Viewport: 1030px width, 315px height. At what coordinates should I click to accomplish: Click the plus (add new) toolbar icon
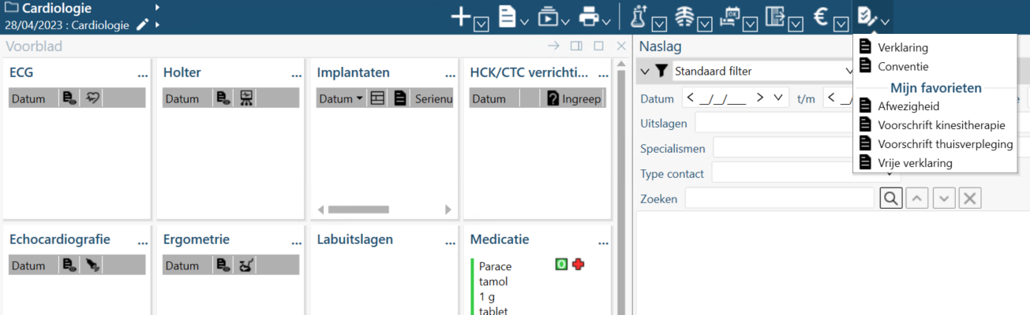pyautogui.click(x=461, y=17)
